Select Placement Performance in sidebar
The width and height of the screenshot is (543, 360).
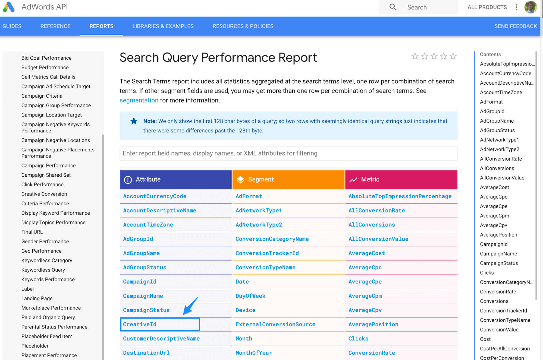49,355
